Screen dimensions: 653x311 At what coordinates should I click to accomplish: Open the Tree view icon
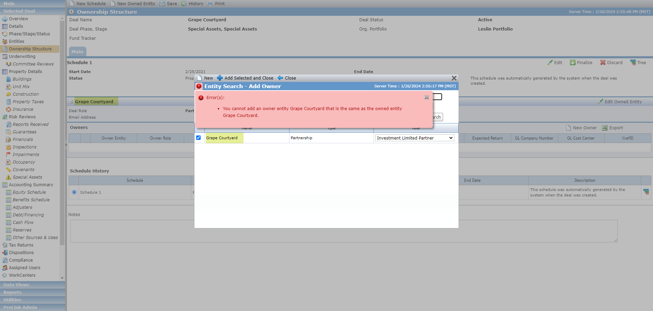point(633,62)
